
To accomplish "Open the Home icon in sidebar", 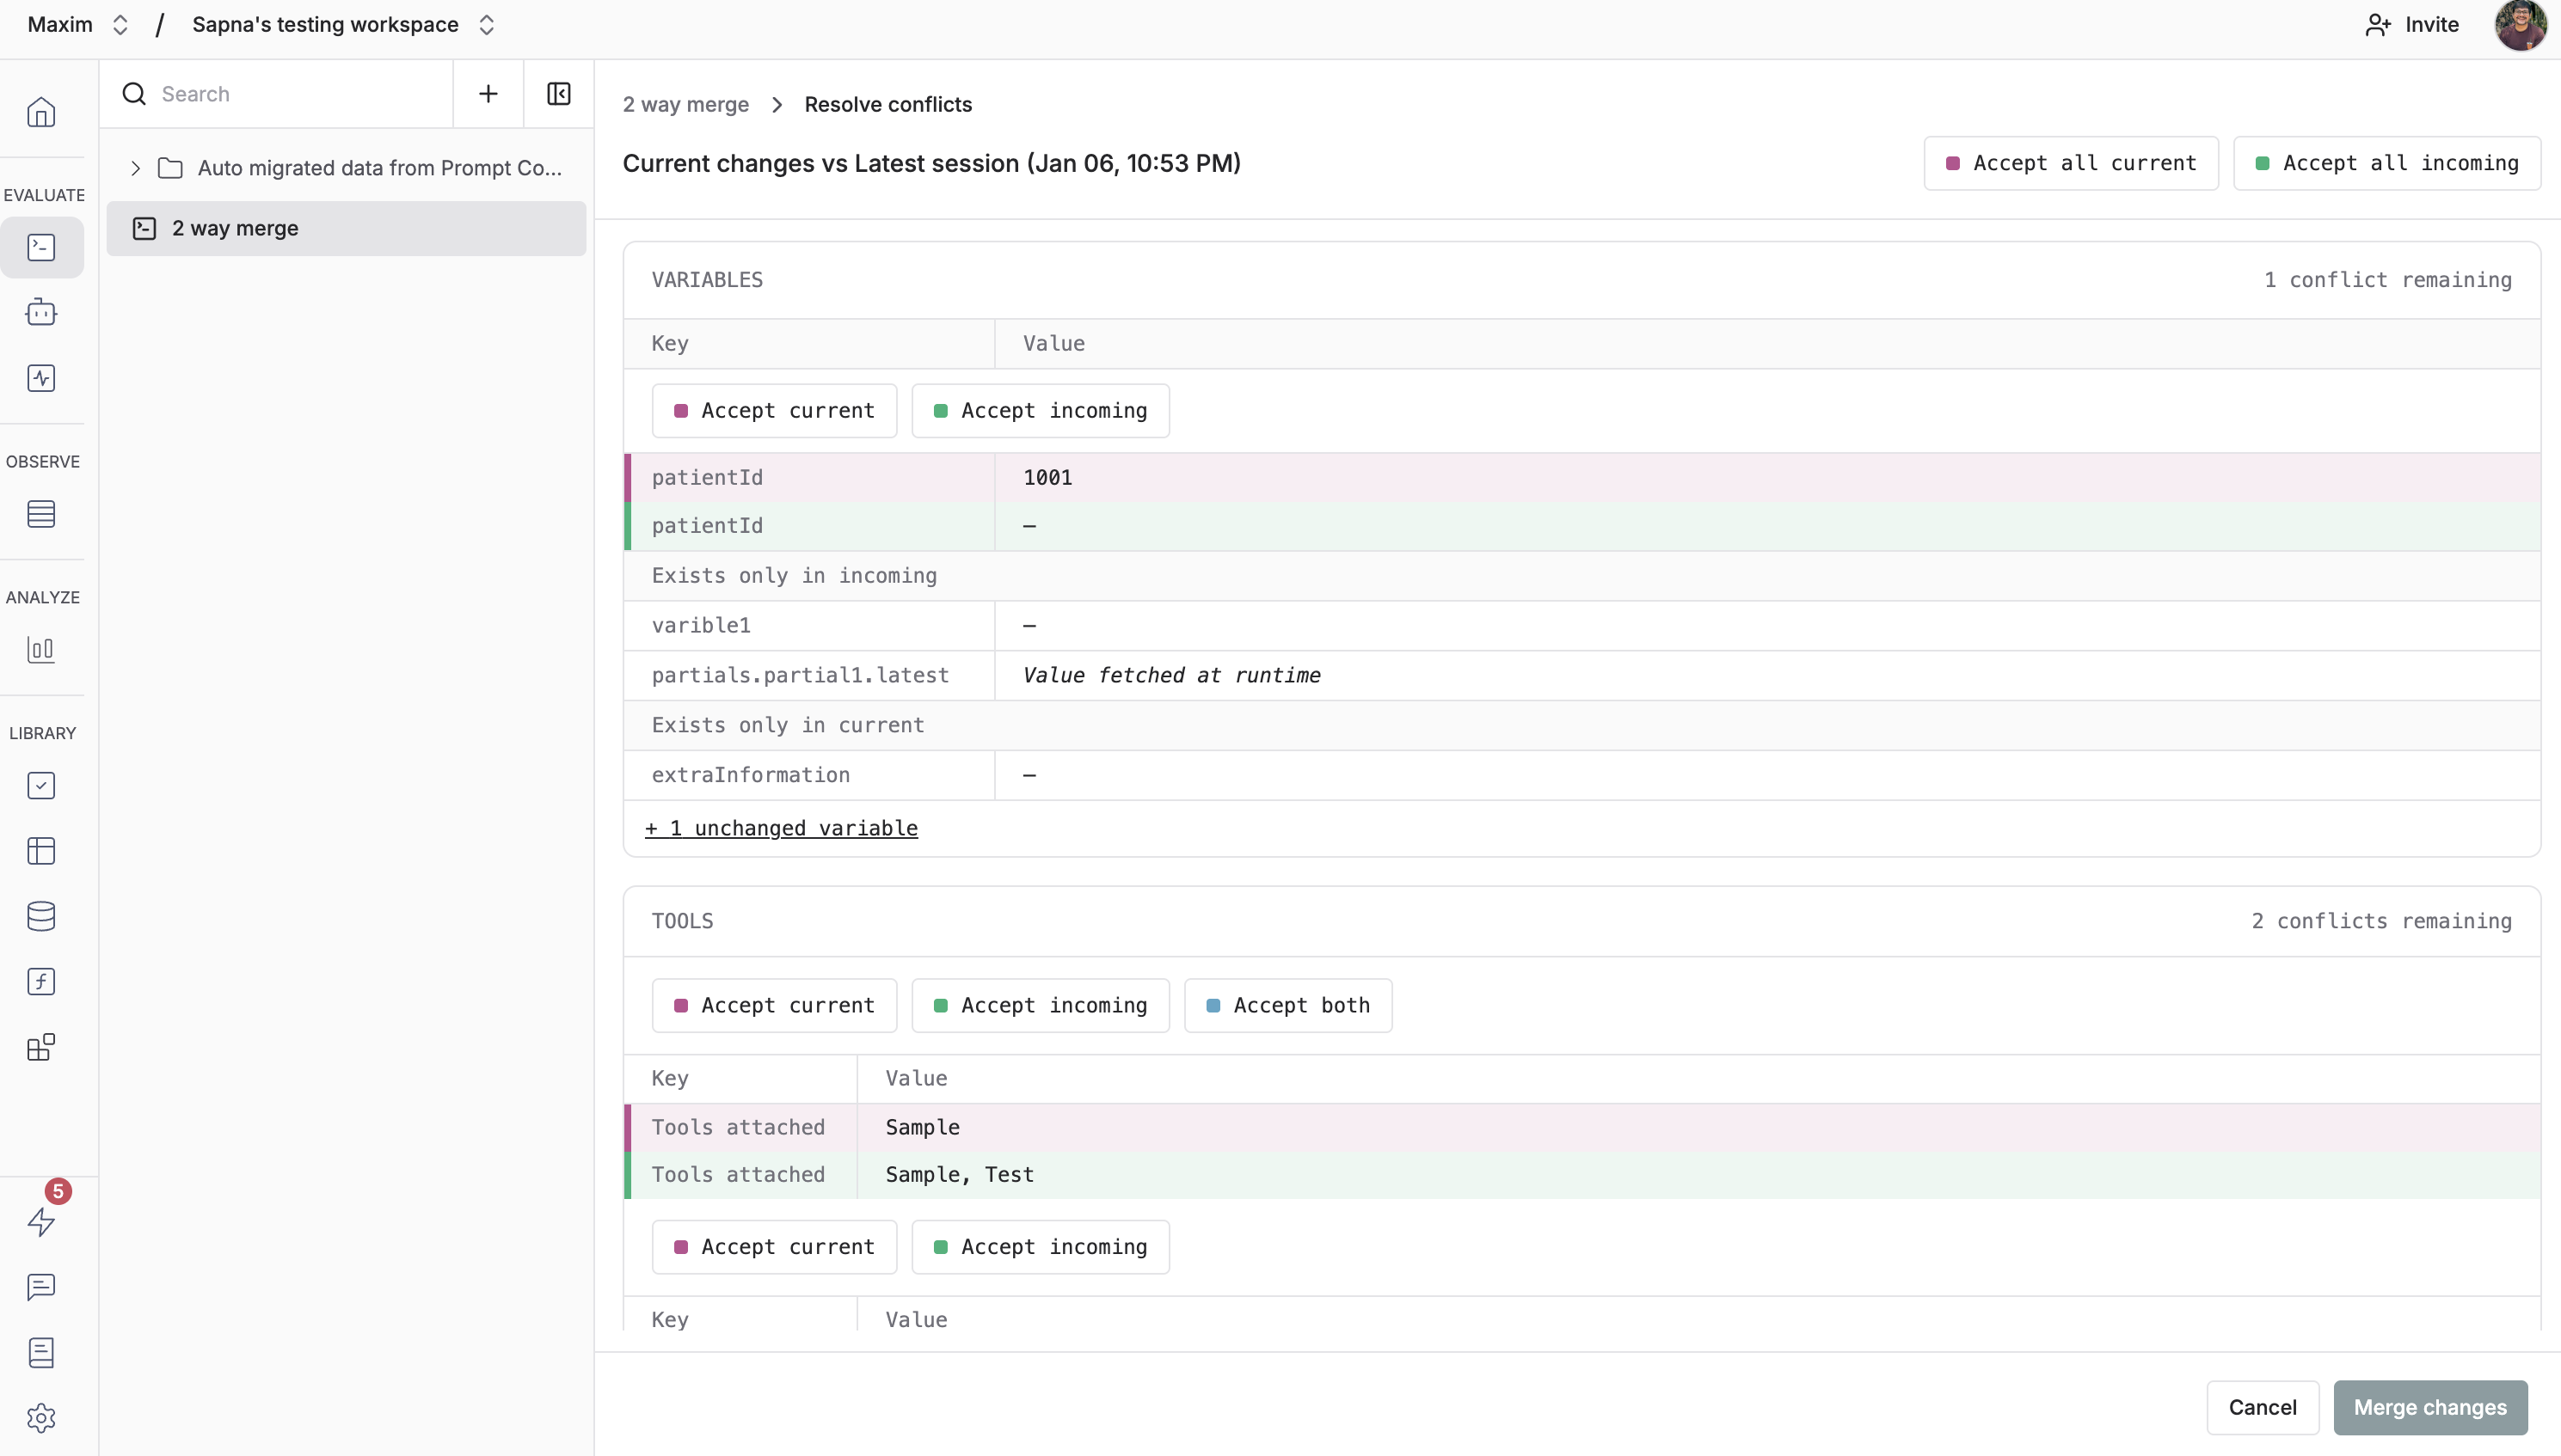I will (41, 112).
